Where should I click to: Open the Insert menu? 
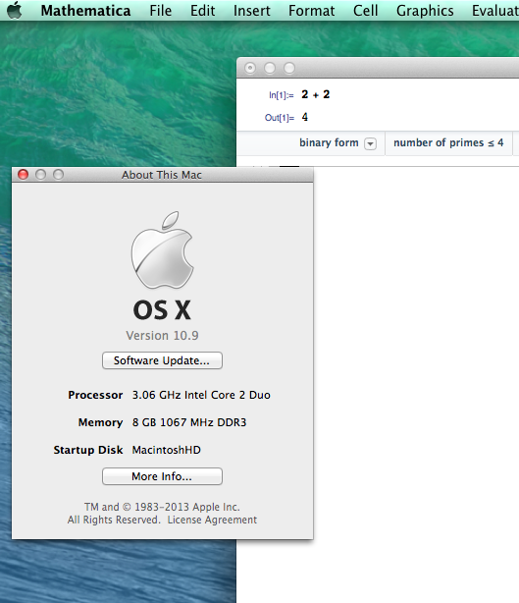251,11
